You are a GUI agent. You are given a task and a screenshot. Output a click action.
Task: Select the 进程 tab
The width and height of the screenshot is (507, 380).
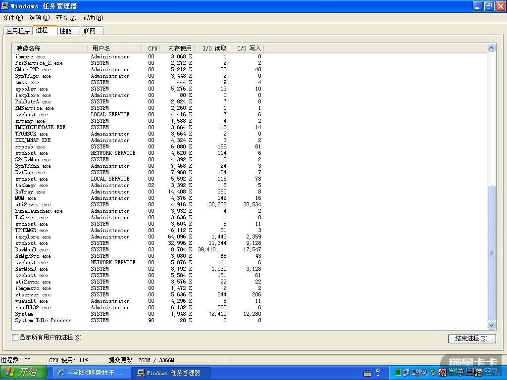point(45,30)
